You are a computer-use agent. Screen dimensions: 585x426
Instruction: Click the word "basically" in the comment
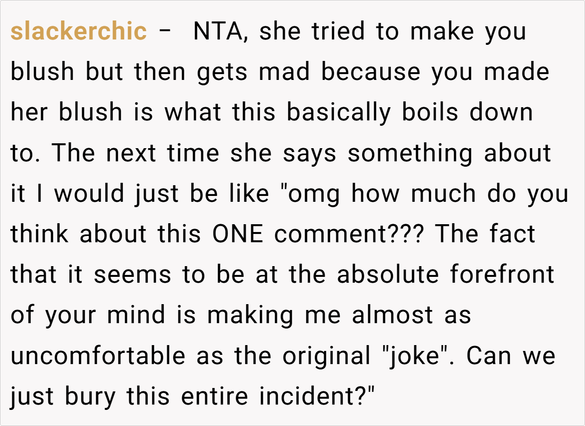(x=339, y=113)
